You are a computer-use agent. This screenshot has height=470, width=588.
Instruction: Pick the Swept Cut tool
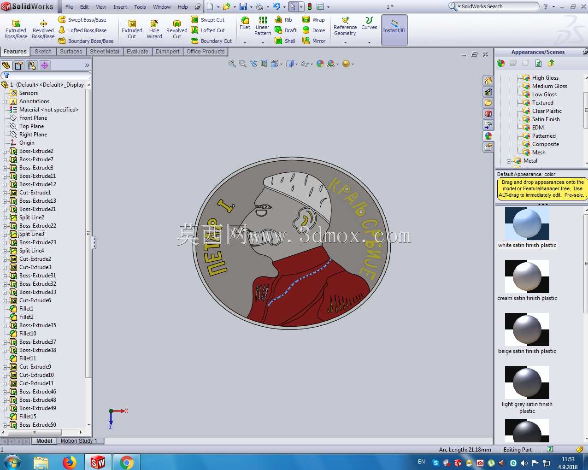click(x=208, y=20)
